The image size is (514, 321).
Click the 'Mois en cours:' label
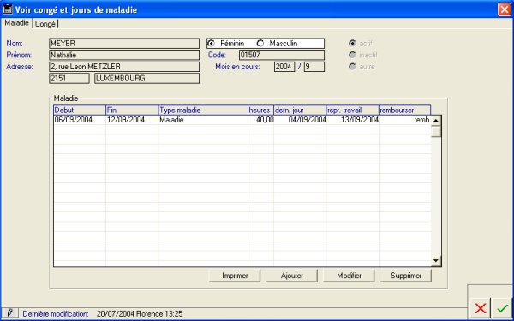click(x=237, y=67)
